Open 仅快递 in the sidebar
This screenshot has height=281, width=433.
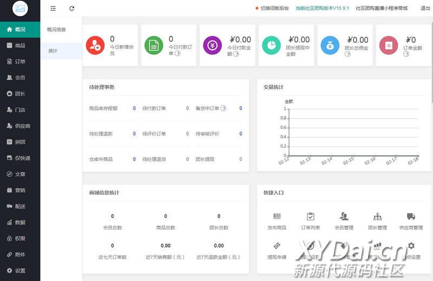click(x=20, y=158)
